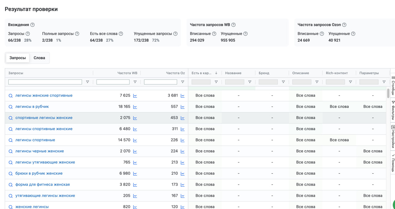Open the легинсы женские спортивные query link
Viewport: 395px width, 209px height.
(x=44, y=96)
